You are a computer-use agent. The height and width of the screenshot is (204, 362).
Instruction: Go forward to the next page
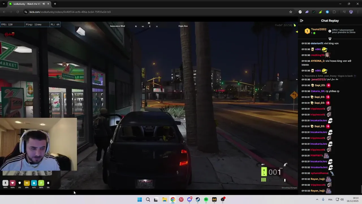(x=11, y=12)
